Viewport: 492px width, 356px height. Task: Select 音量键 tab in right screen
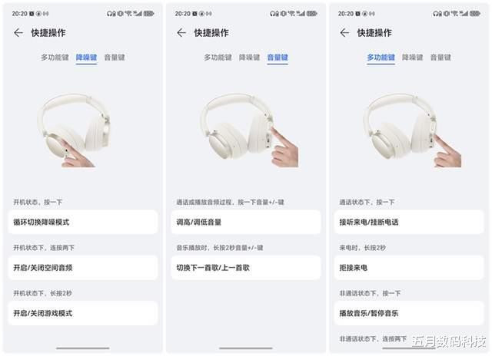point(440,58)
